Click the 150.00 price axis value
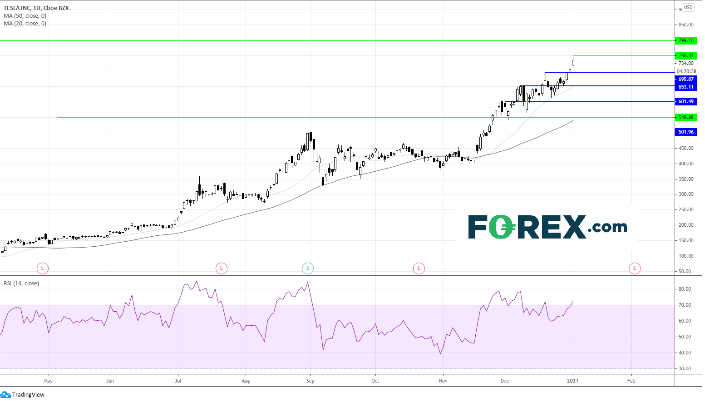The width and height of the screenshot is (705, 403). click(x=686, y=241)
